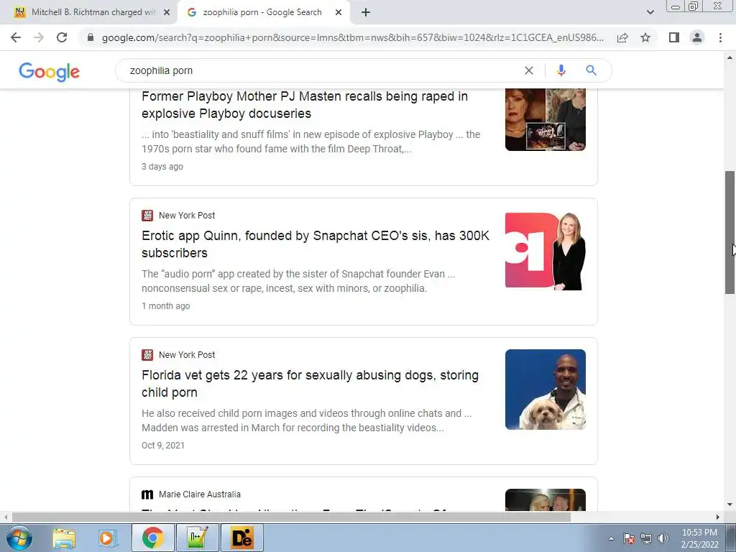This screenshot has width=736, height=552.
Task: Open the Windows Start menu
Action: click(19, 538)
